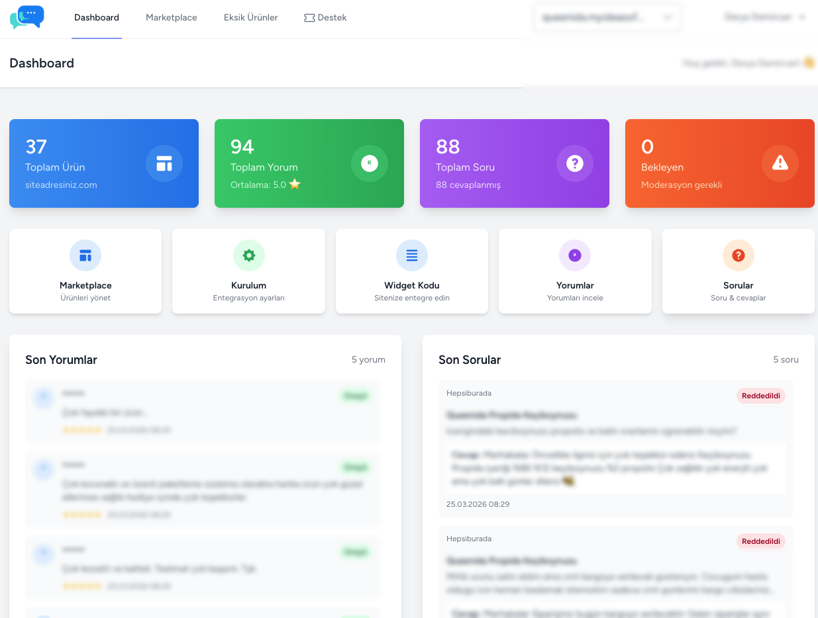818x618 pixels.
Task: Click the Toplam Ürün layout icon
Action: point(164,163)
